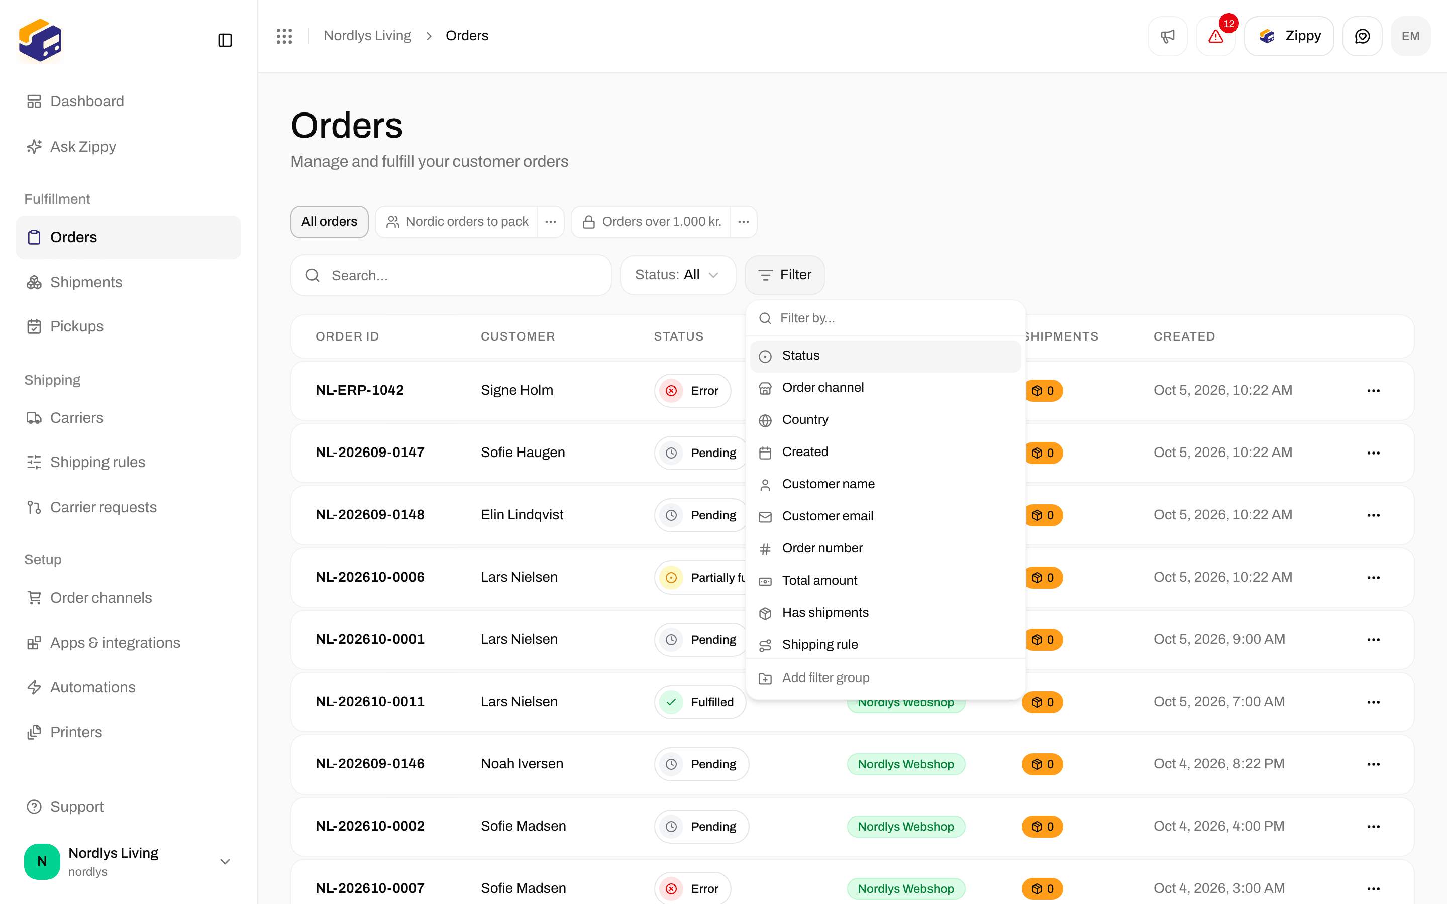Focus the Filter by... search box
Screen dimensions: 1447x904
885,319
